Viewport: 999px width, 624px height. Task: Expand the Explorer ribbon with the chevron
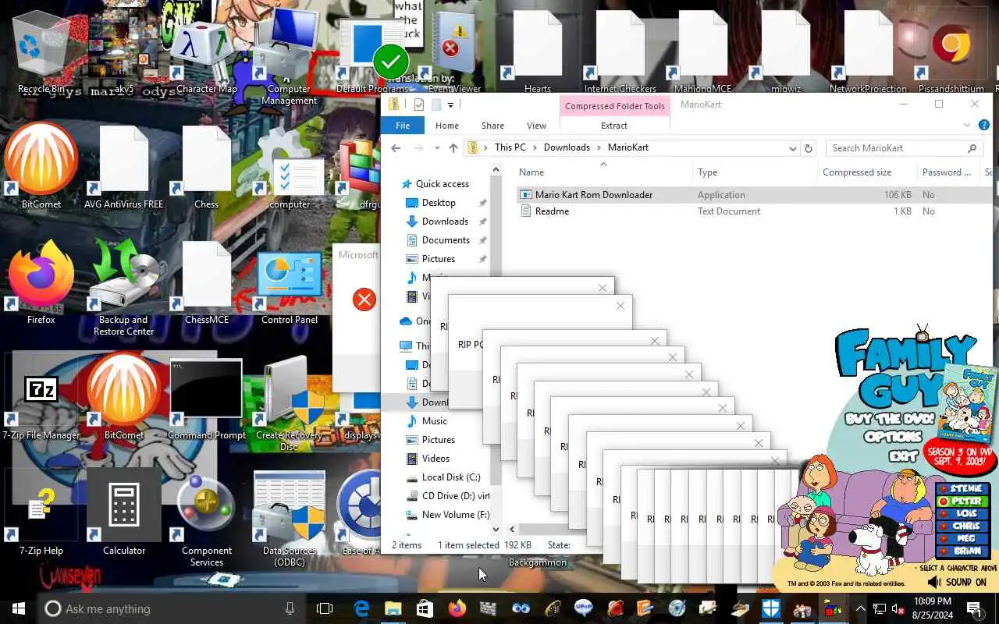[x=967, y=126]
